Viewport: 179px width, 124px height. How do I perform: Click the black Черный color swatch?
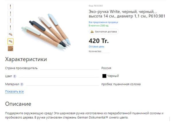pyautogui.click(x=104, y=76)
